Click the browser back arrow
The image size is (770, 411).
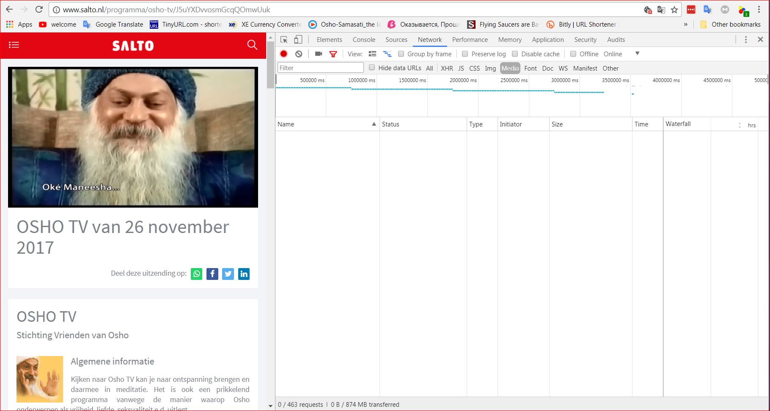pyautogui.click(x=9, y=9)
